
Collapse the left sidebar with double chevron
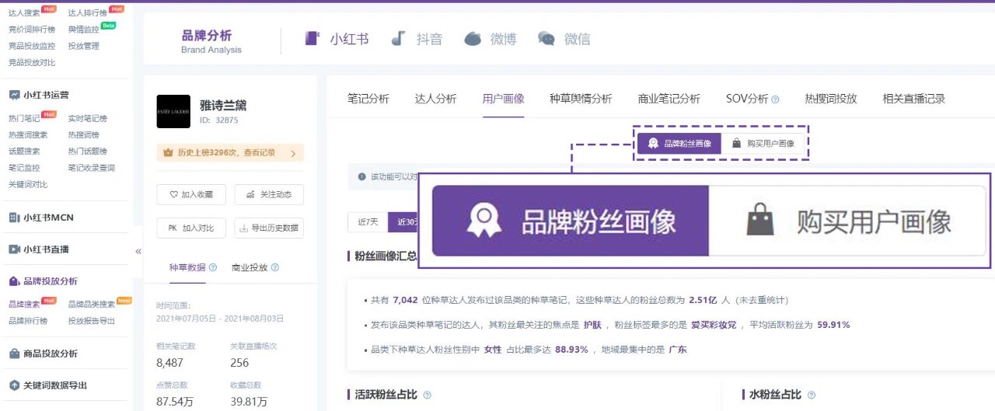pyautogui.click(x=138, y=251)
